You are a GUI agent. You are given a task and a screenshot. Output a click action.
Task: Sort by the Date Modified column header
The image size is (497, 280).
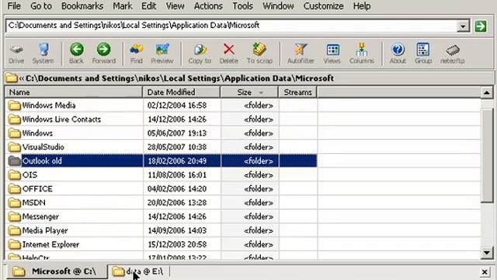[181, 93]
